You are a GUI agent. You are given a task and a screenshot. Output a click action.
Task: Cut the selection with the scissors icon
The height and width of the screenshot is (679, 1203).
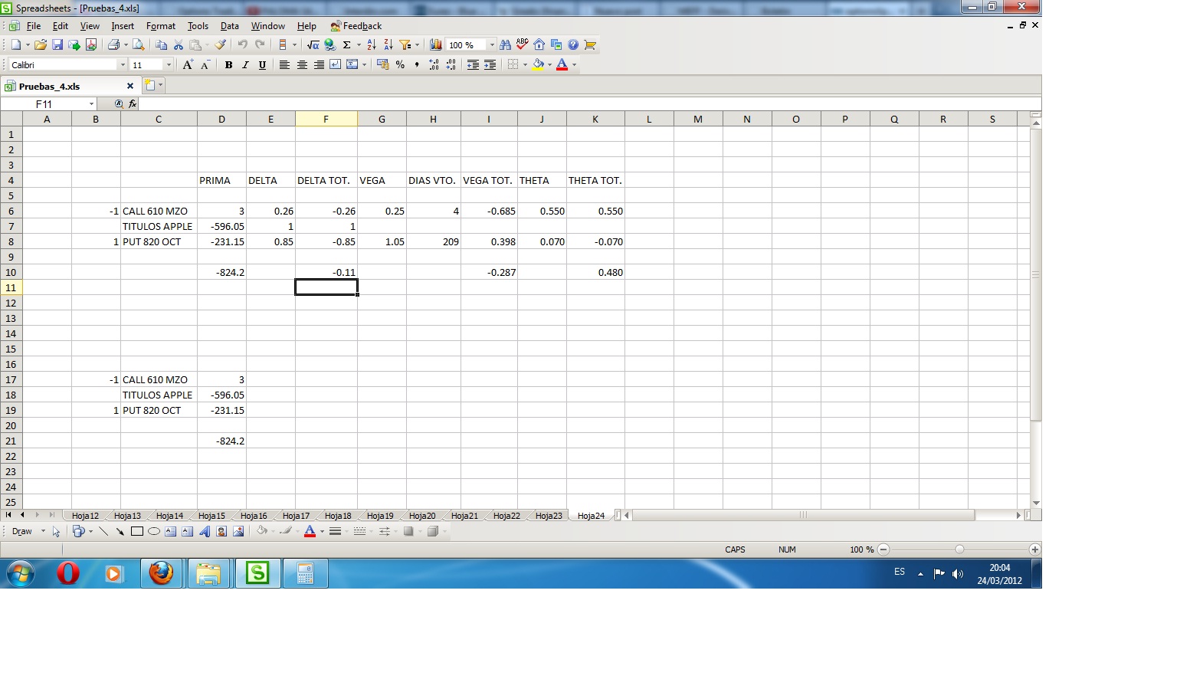click(x=179, y=45)
